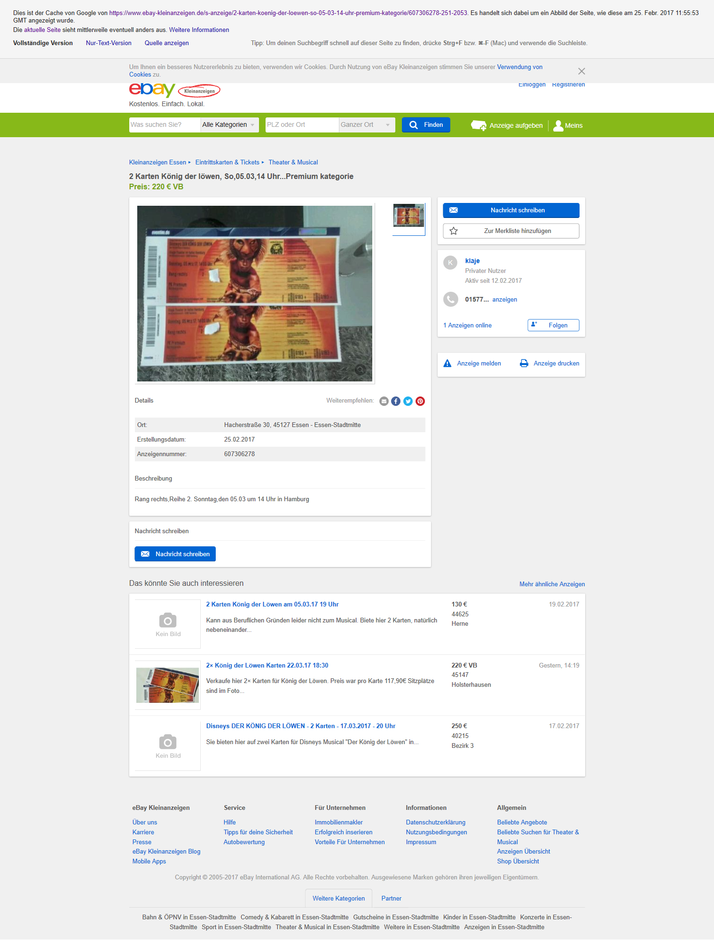Screen dimensions: 714x940
Task: Click the Anzeige aufgeben megaphone icon
Action: 479,125
